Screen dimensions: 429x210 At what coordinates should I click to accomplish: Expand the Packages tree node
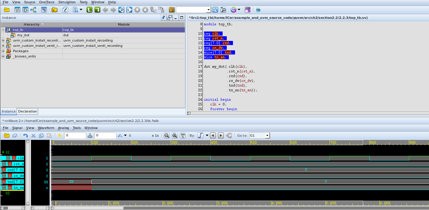pos(3,51)
